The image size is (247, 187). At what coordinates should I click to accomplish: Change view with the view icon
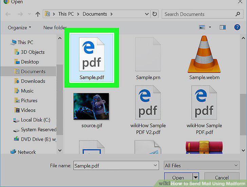[202, 27]
